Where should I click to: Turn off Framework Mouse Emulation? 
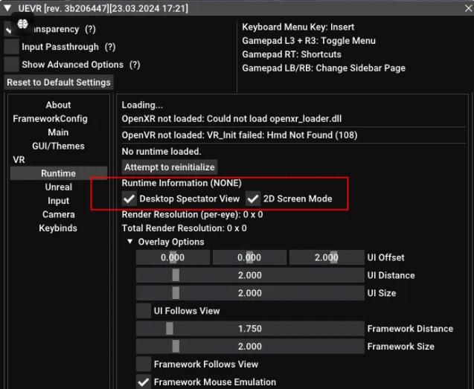144,382
